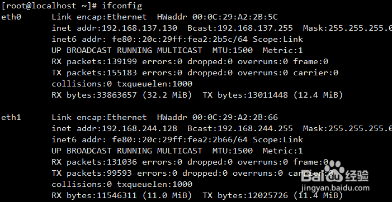The image size is (392, 202).
Task: Click eth0 RX packets:139199 text
Action: tap(95, 61)
